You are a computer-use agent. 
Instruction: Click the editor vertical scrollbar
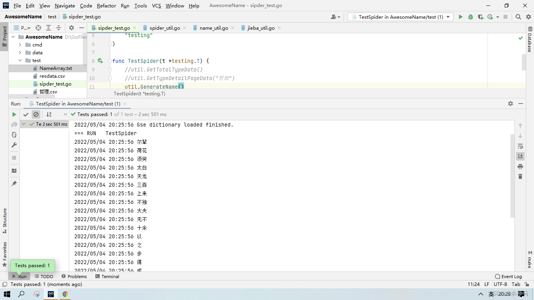click(524, 62)
